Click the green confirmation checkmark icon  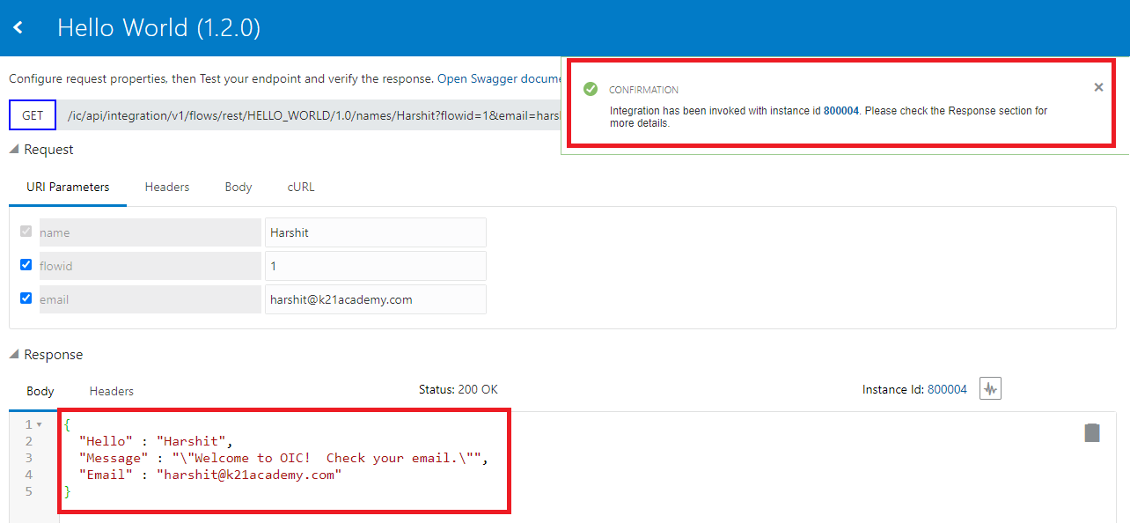(x=591, y=89)
